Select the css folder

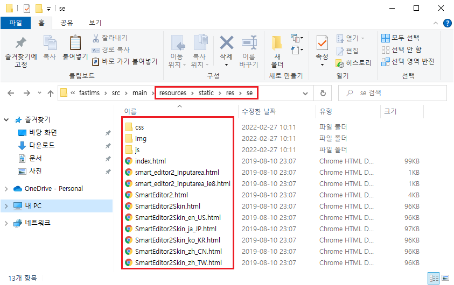pos(139,127)
